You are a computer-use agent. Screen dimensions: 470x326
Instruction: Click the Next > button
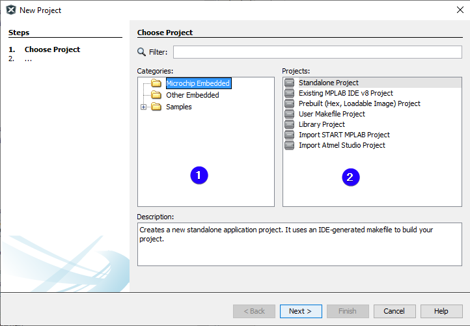(301, 311)
